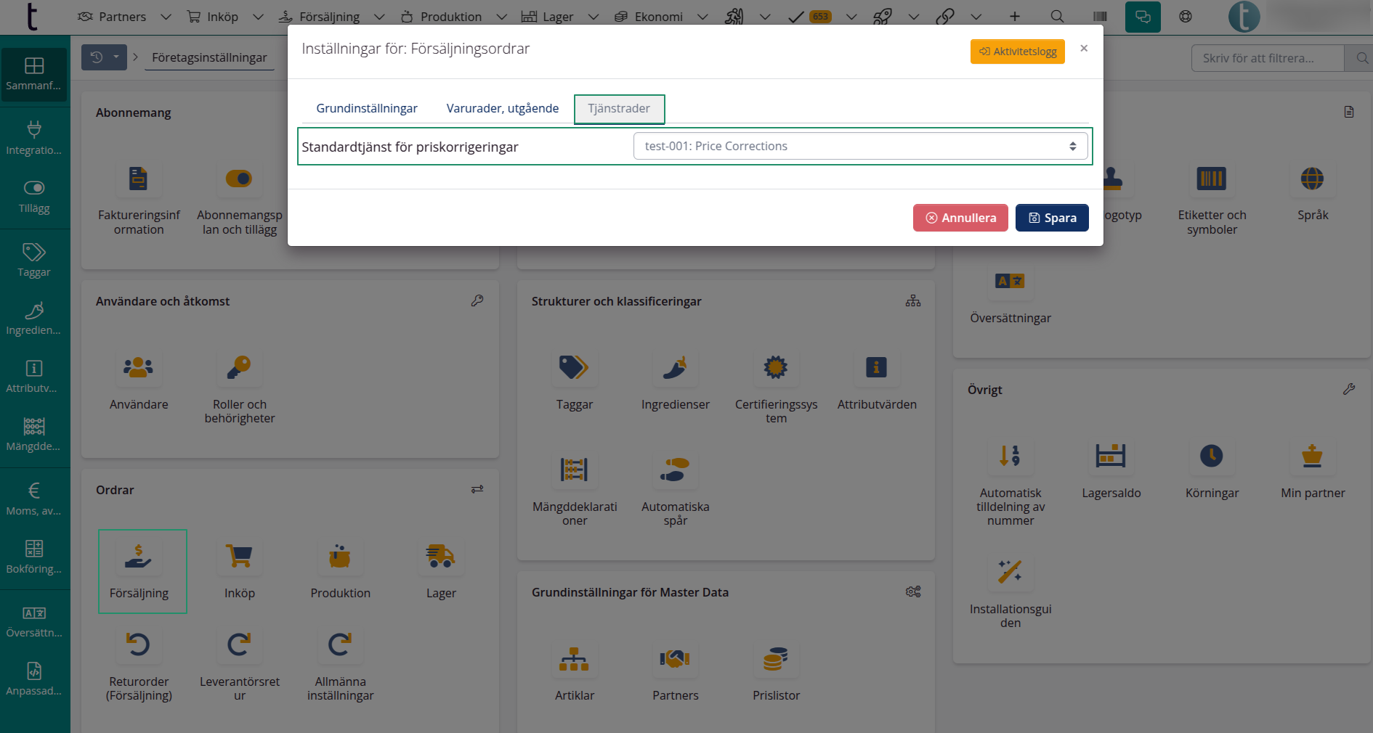Open Etiketter och symboler barcode icon
The height and width of the screenshot is (733, 1373).
(1211, 179)
